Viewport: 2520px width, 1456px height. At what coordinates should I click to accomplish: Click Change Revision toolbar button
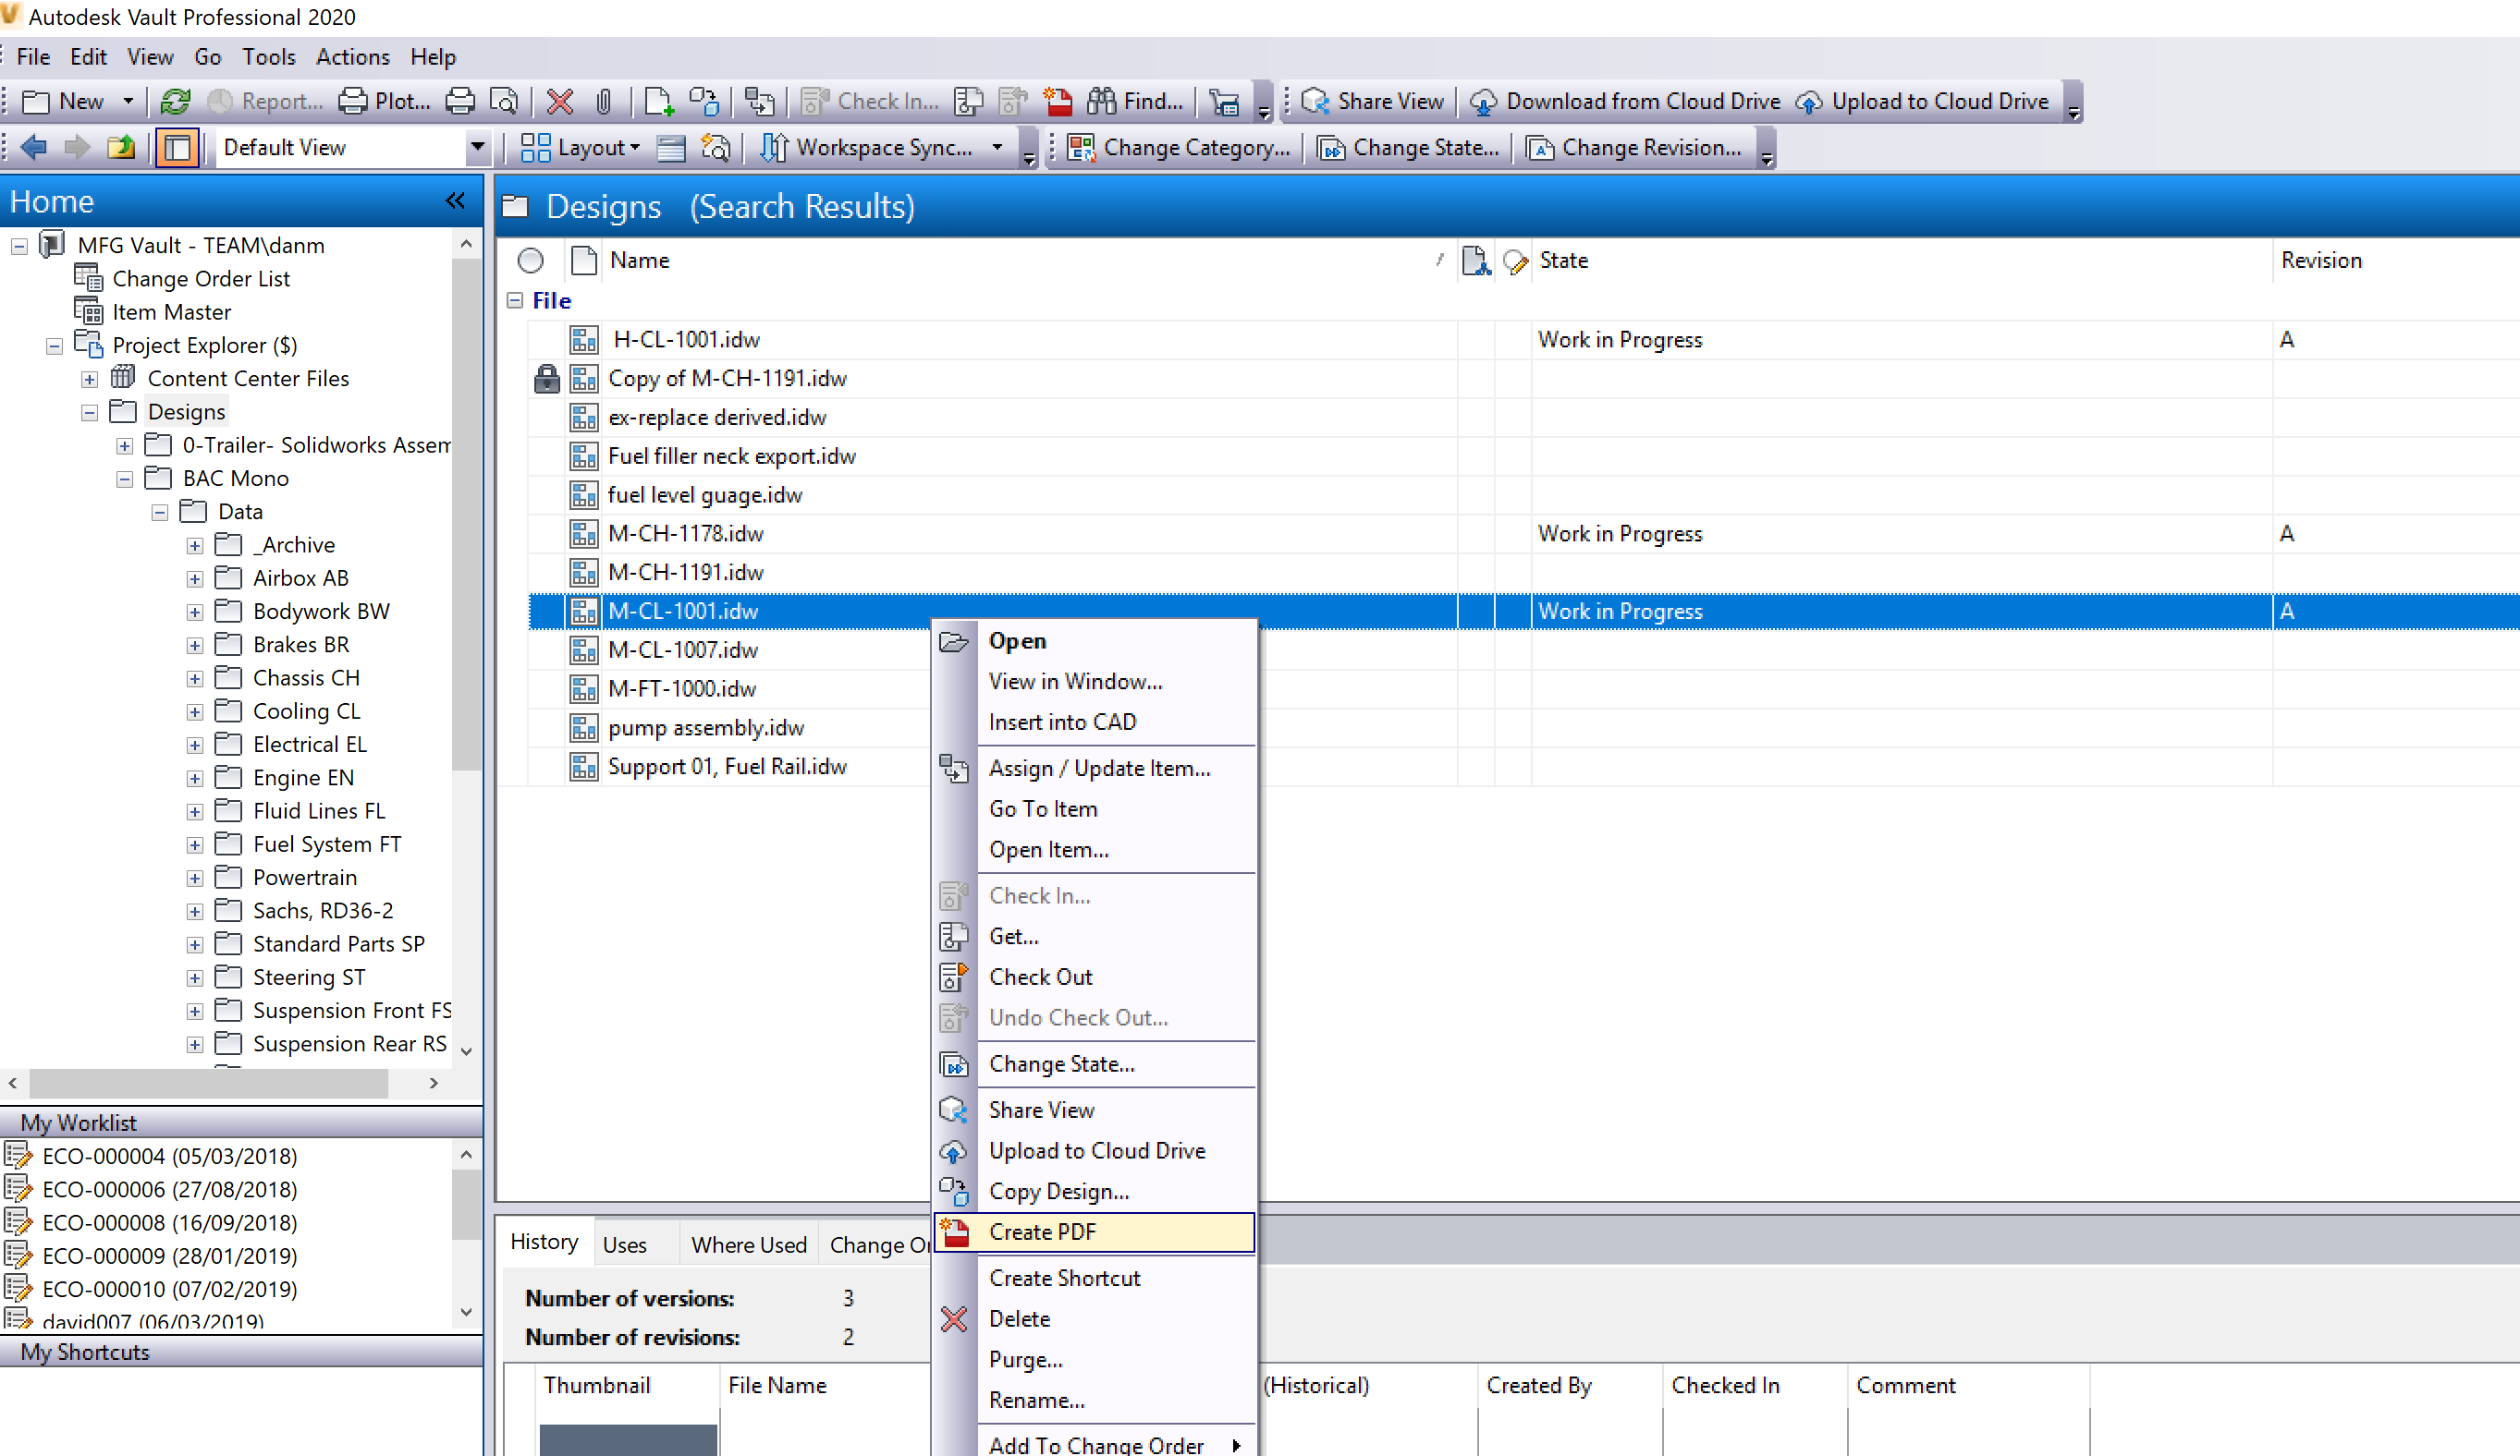pos(1634,148)
